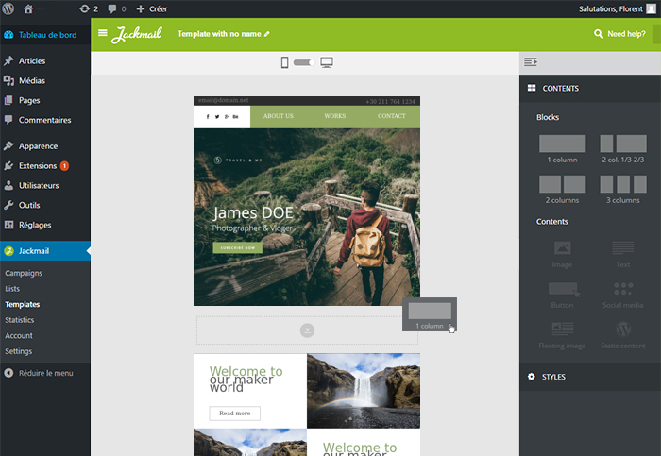Click Twitter icon in template header
Screen dimensions: 661x456
(x=216, y=117)
